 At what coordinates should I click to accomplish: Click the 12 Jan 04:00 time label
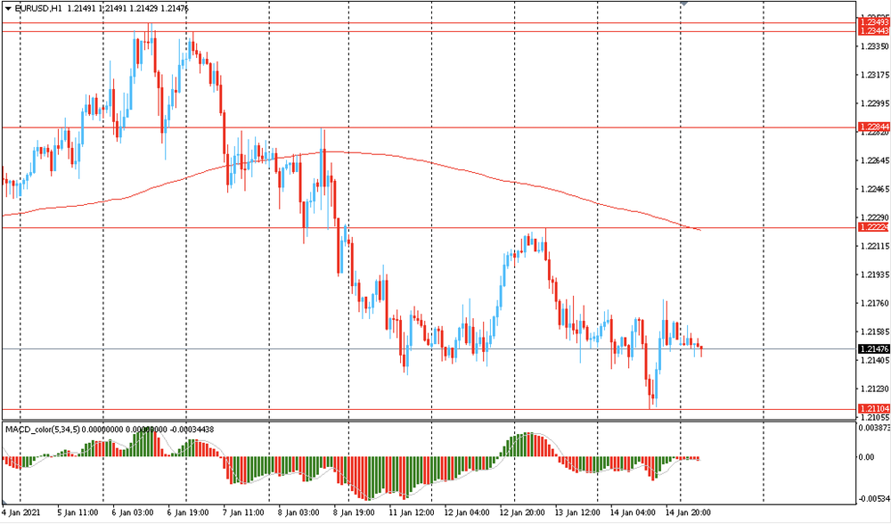click(467, 512)
